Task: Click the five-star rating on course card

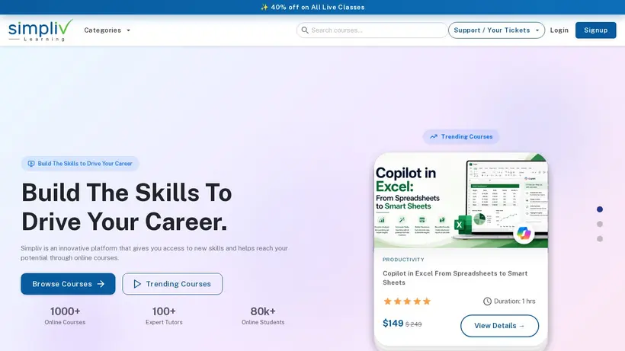Action: [407, 302]
